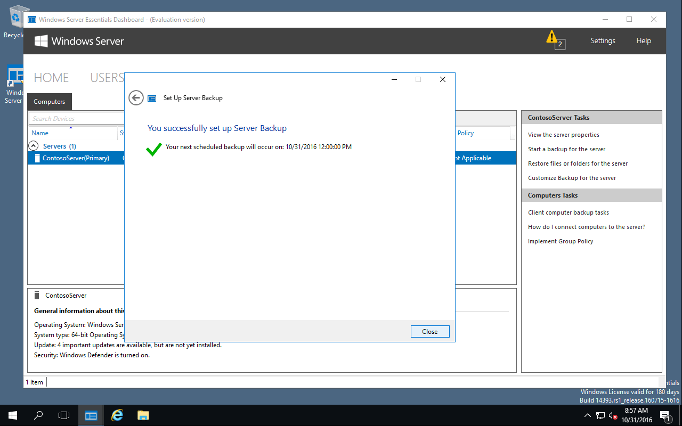Close the Set Up Server Backup dialog window
This screenshot has height=426, width=682.
click(x=443, y=79)
